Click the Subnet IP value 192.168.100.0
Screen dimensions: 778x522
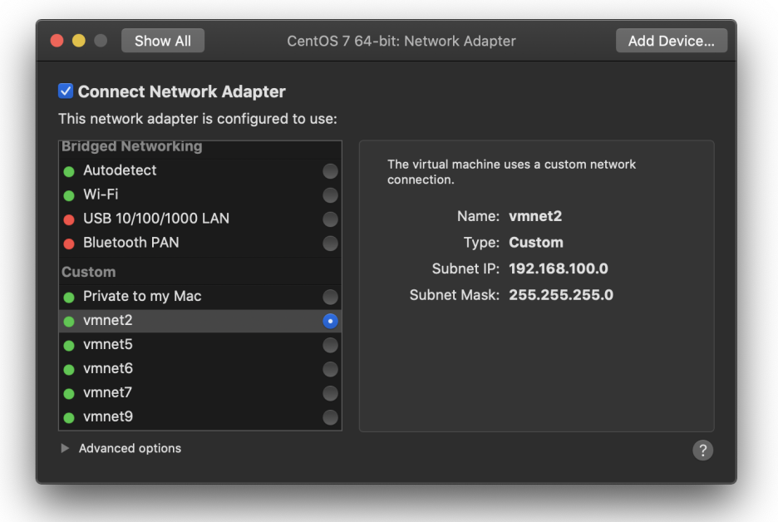559,268
